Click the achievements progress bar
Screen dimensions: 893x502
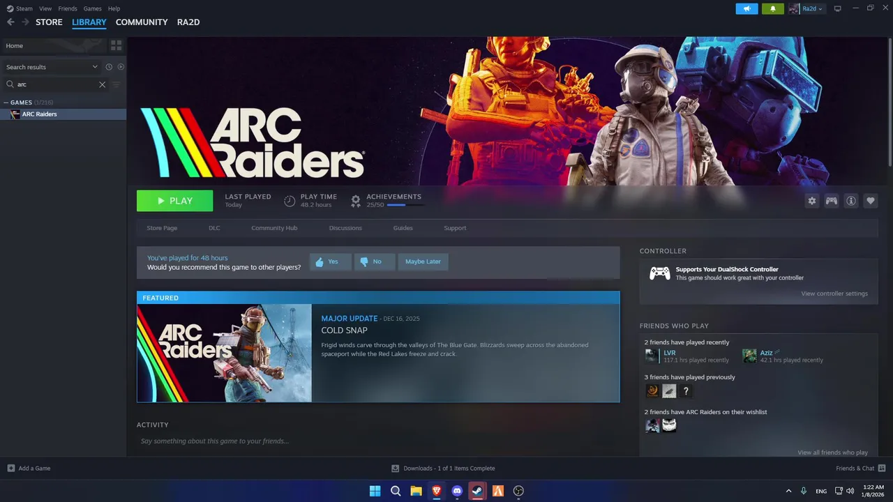[x=405, y=205]
